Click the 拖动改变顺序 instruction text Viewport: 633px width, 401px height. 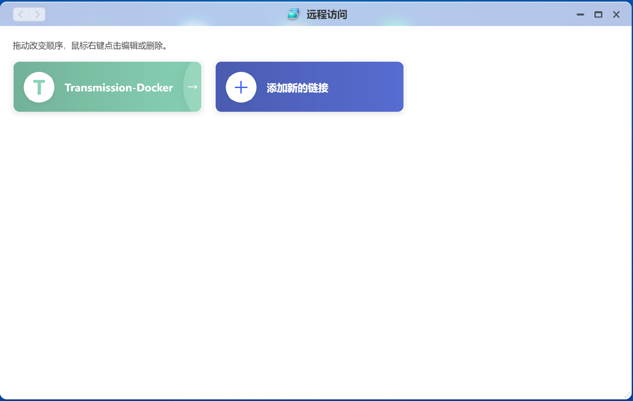pyautogui.click(x=38, y=46)
